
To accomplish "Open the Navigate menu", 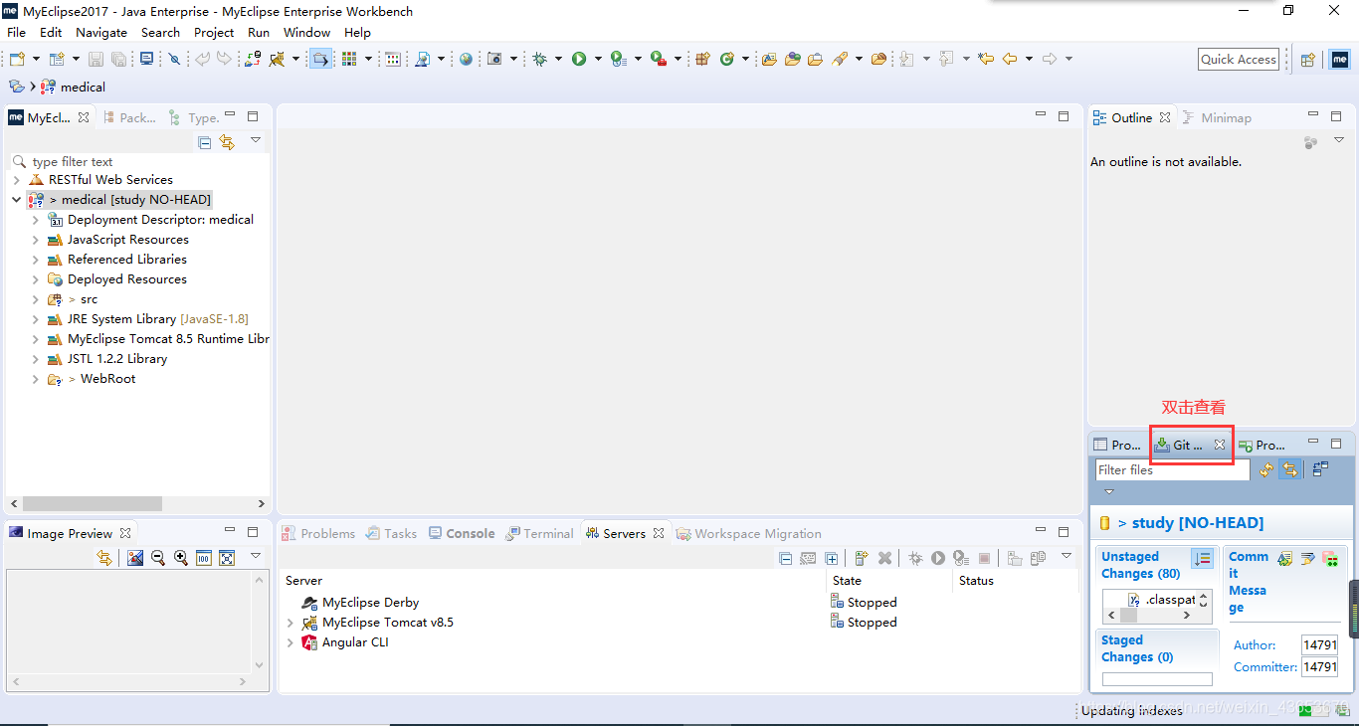I will [x=101, y=32].
